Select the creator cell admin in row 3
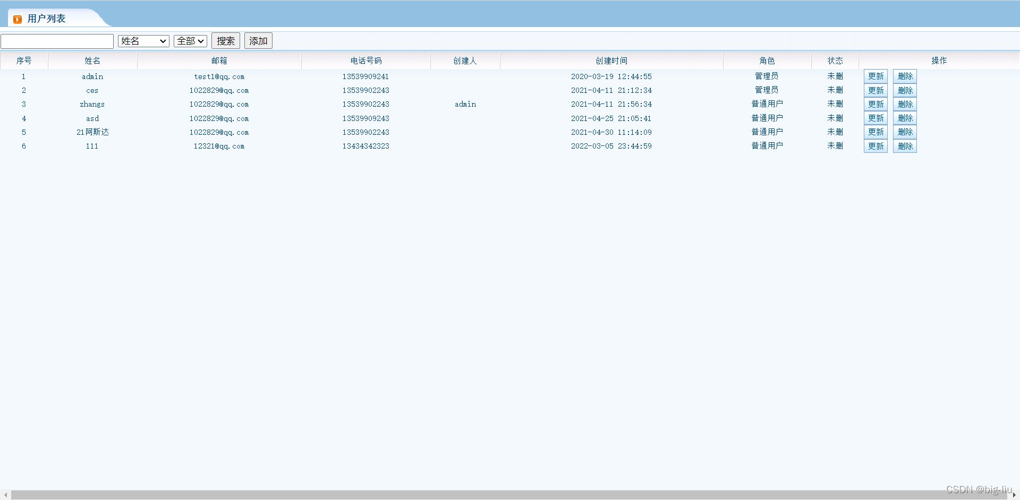Viewport: 1020px width, 500px height. (x=465, y=104)
